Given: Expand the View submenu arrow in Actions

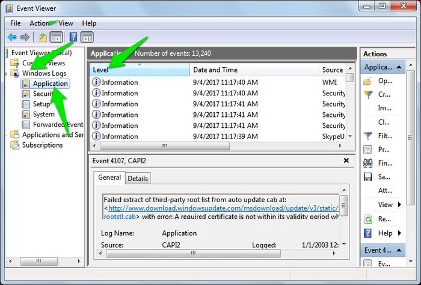Looking at the screenshot, I should 399,205.
